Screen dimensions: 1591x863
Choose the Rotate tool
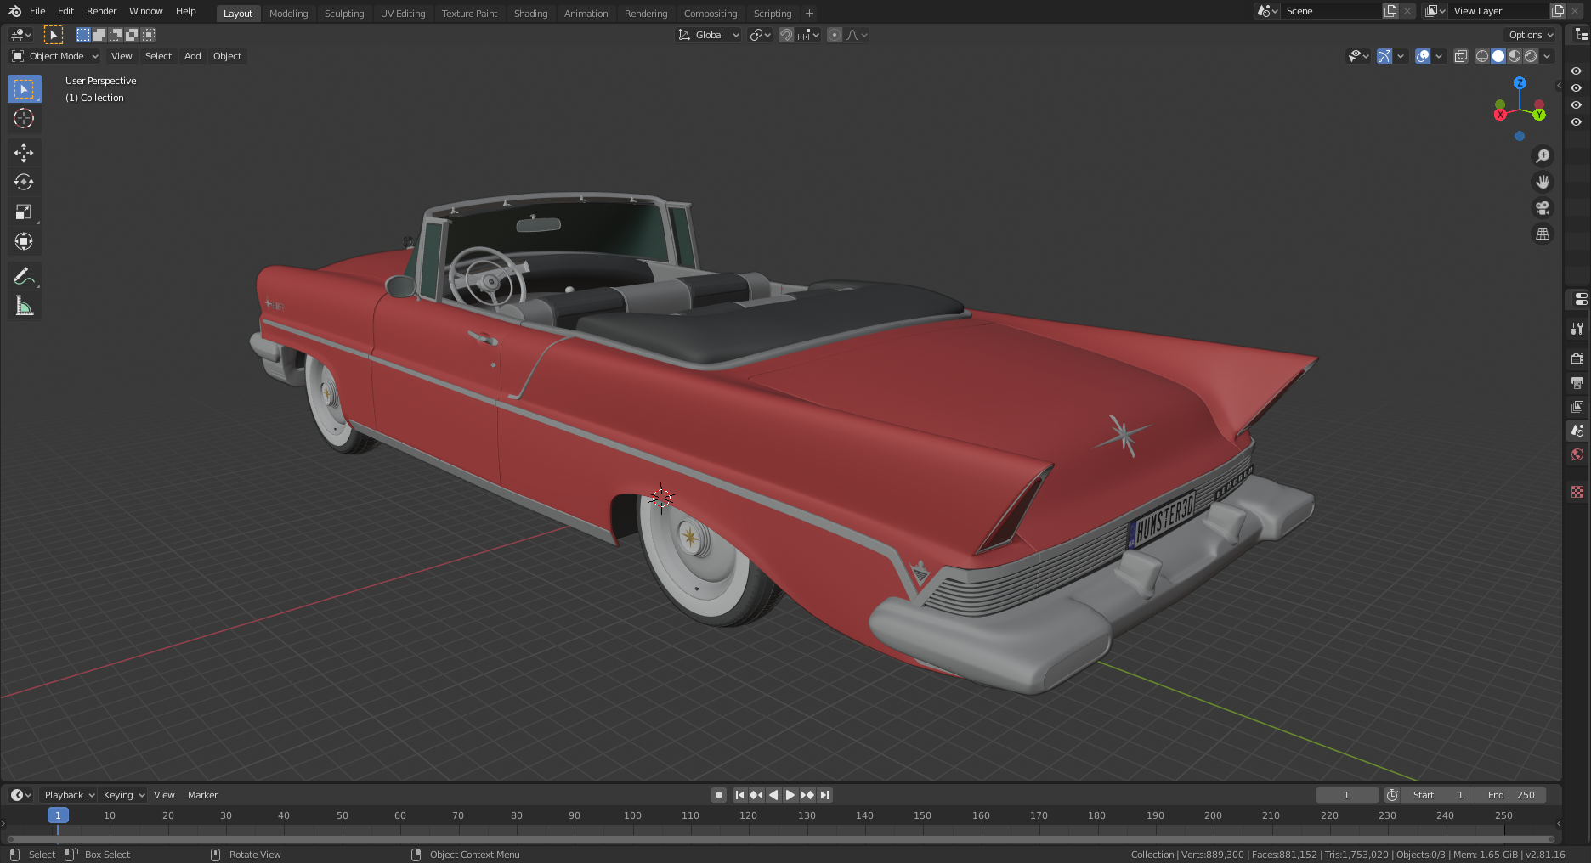24,183
